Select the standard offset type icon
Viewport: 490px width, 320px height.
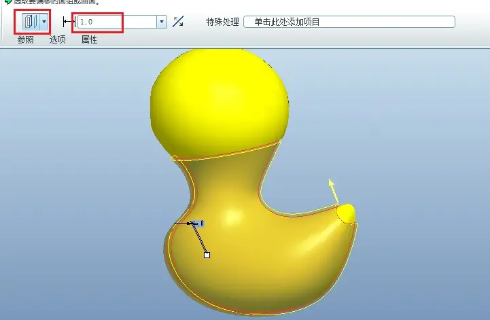pyautogui.click(x=31, y=22)
